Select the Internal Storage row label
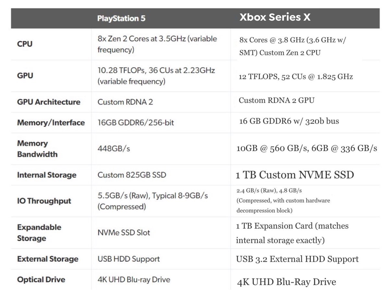The width and height of the screenshot is (389, 297). pyautogui.click(x=47, y=175)
